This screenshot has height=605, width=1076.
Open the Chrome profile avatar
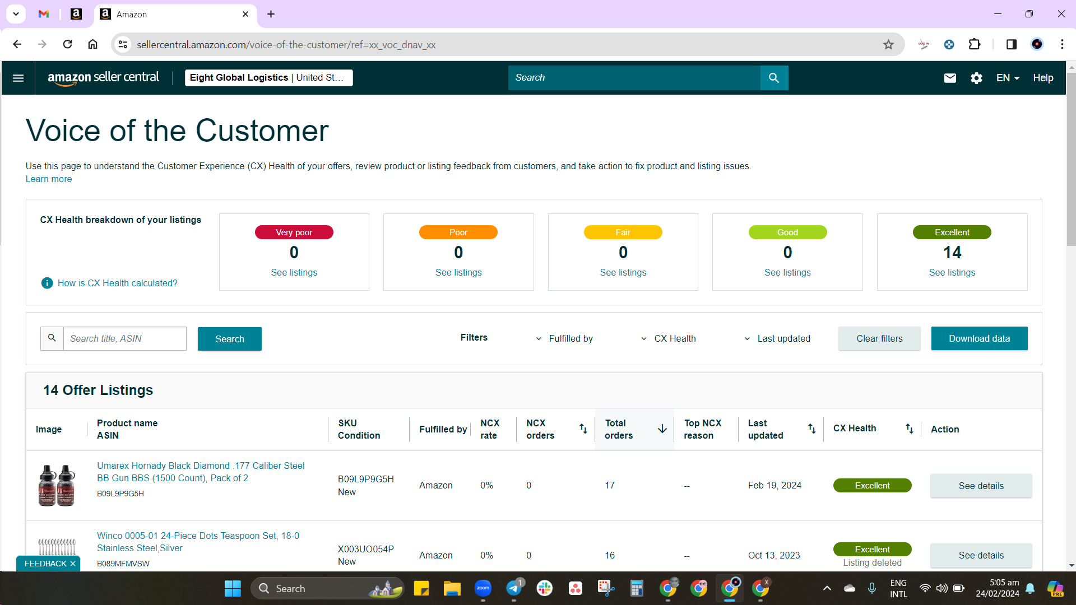[1037, 44]
